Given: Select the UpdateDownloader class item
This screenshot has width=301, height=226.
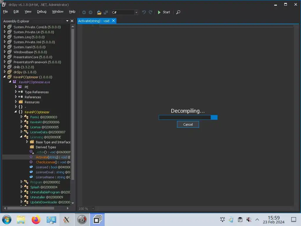Looking at the screenshot, I should point(50,202).
